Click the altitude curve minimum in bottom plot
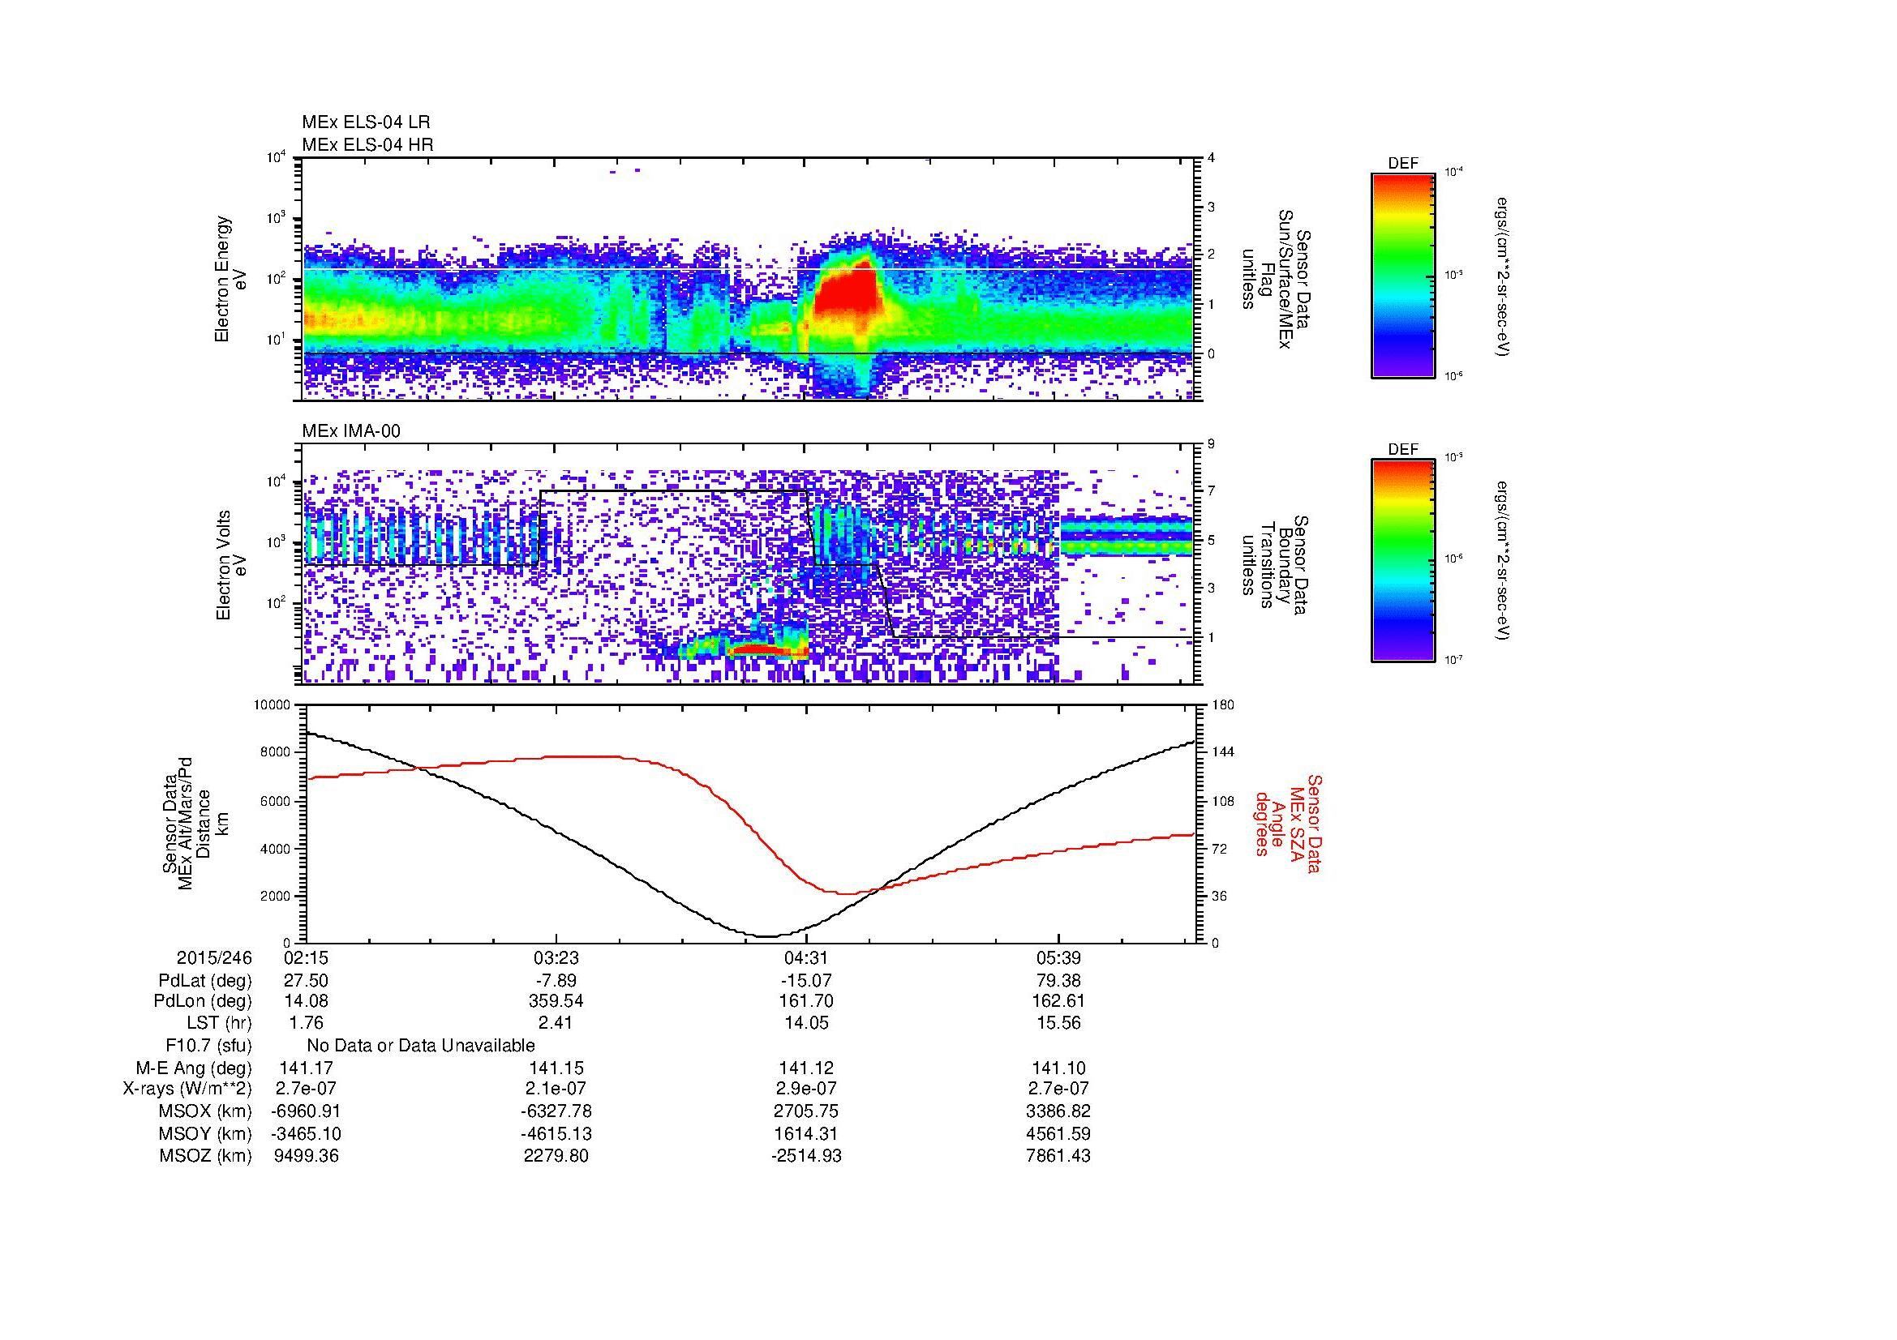 click(x=766, y=935)
